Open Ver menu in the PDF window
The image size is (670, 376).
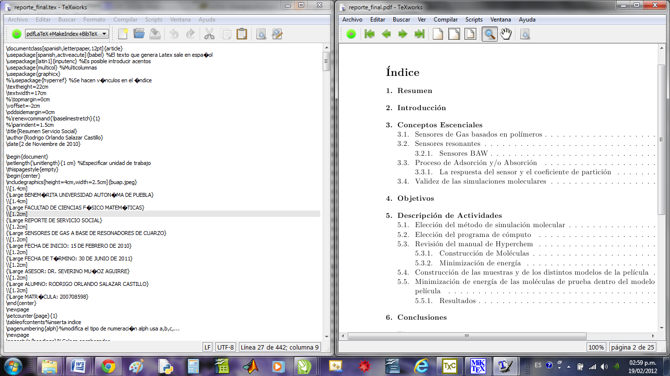coord(422,20)
